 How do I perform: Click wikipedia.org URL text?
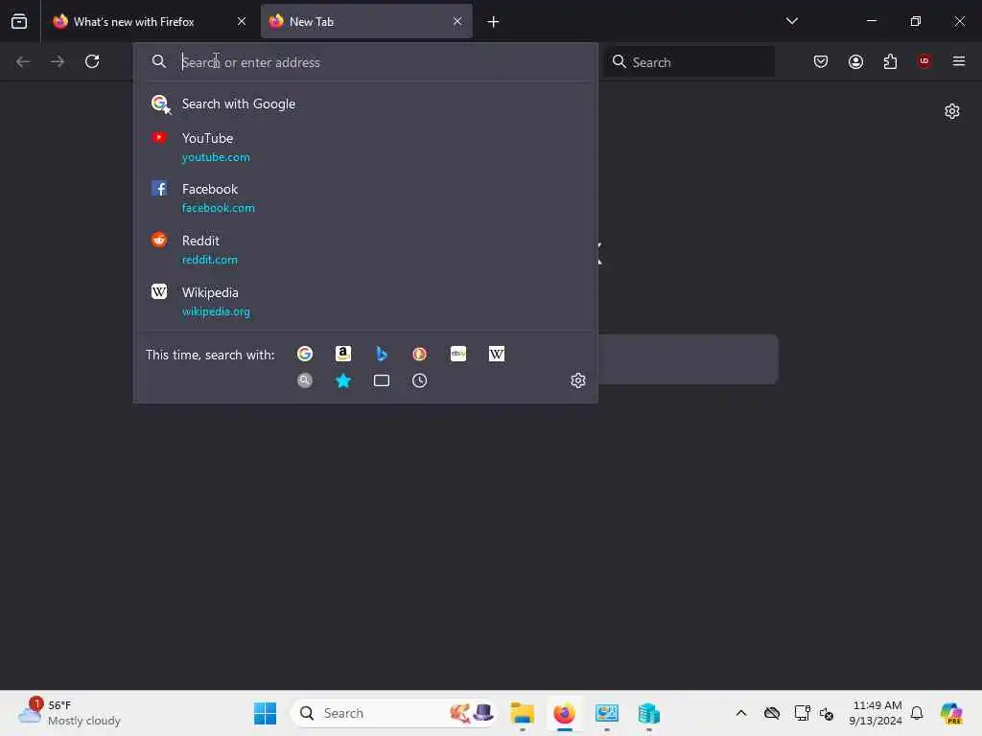[x=216, y=311]
